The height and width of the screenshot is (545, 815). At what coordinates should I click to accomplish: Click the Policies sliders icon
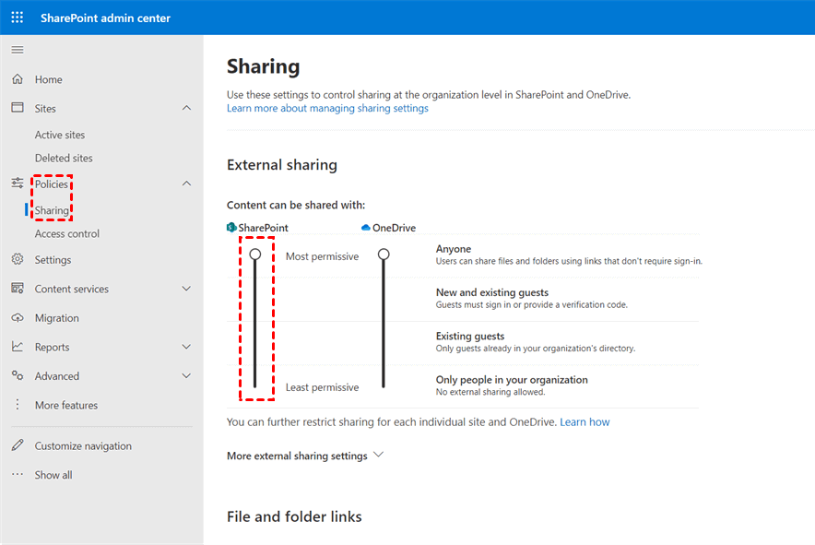click(18, 184)
